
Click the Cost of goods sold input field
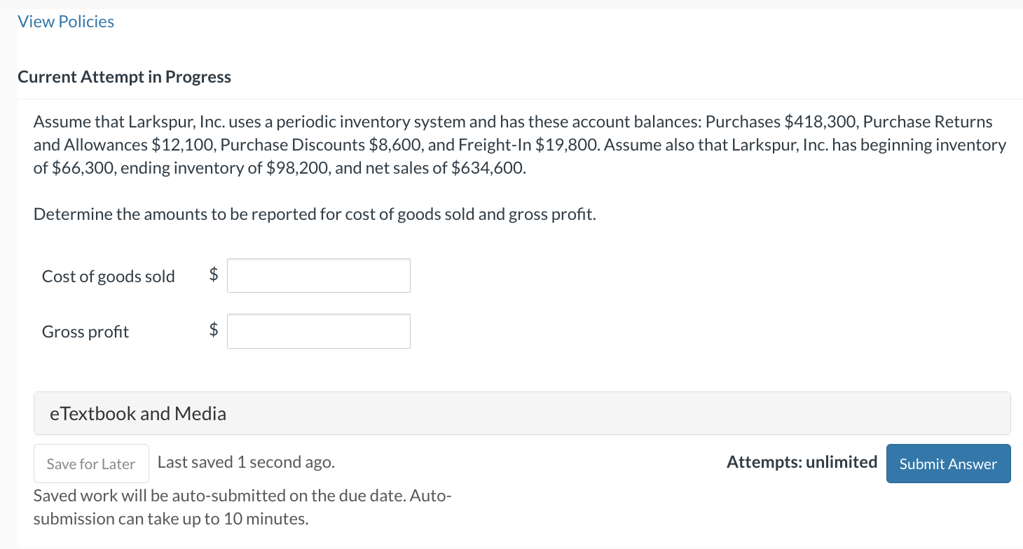click(318, 276)
